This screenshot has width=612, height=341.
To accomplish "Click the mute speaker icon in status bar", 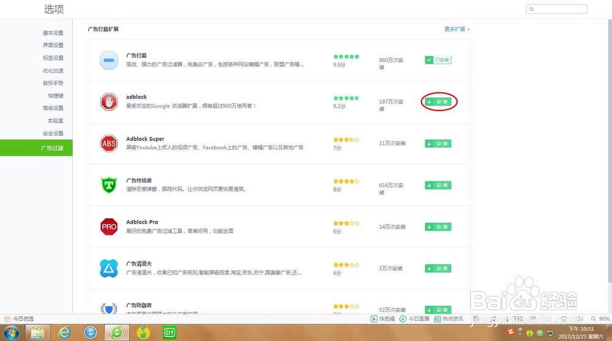I will point(580,319).
